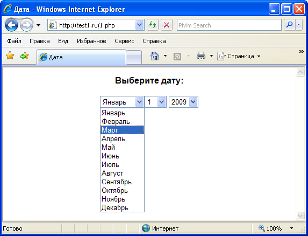Click the RSS feeds icon
308x236 pixels.
point(177,57)
